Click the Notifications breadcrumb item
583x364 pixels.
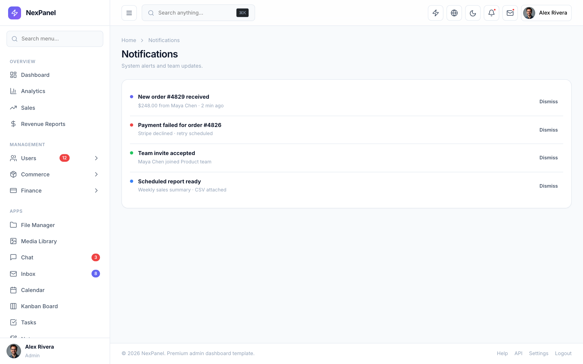pyautogui.click(x=164, y=40)
